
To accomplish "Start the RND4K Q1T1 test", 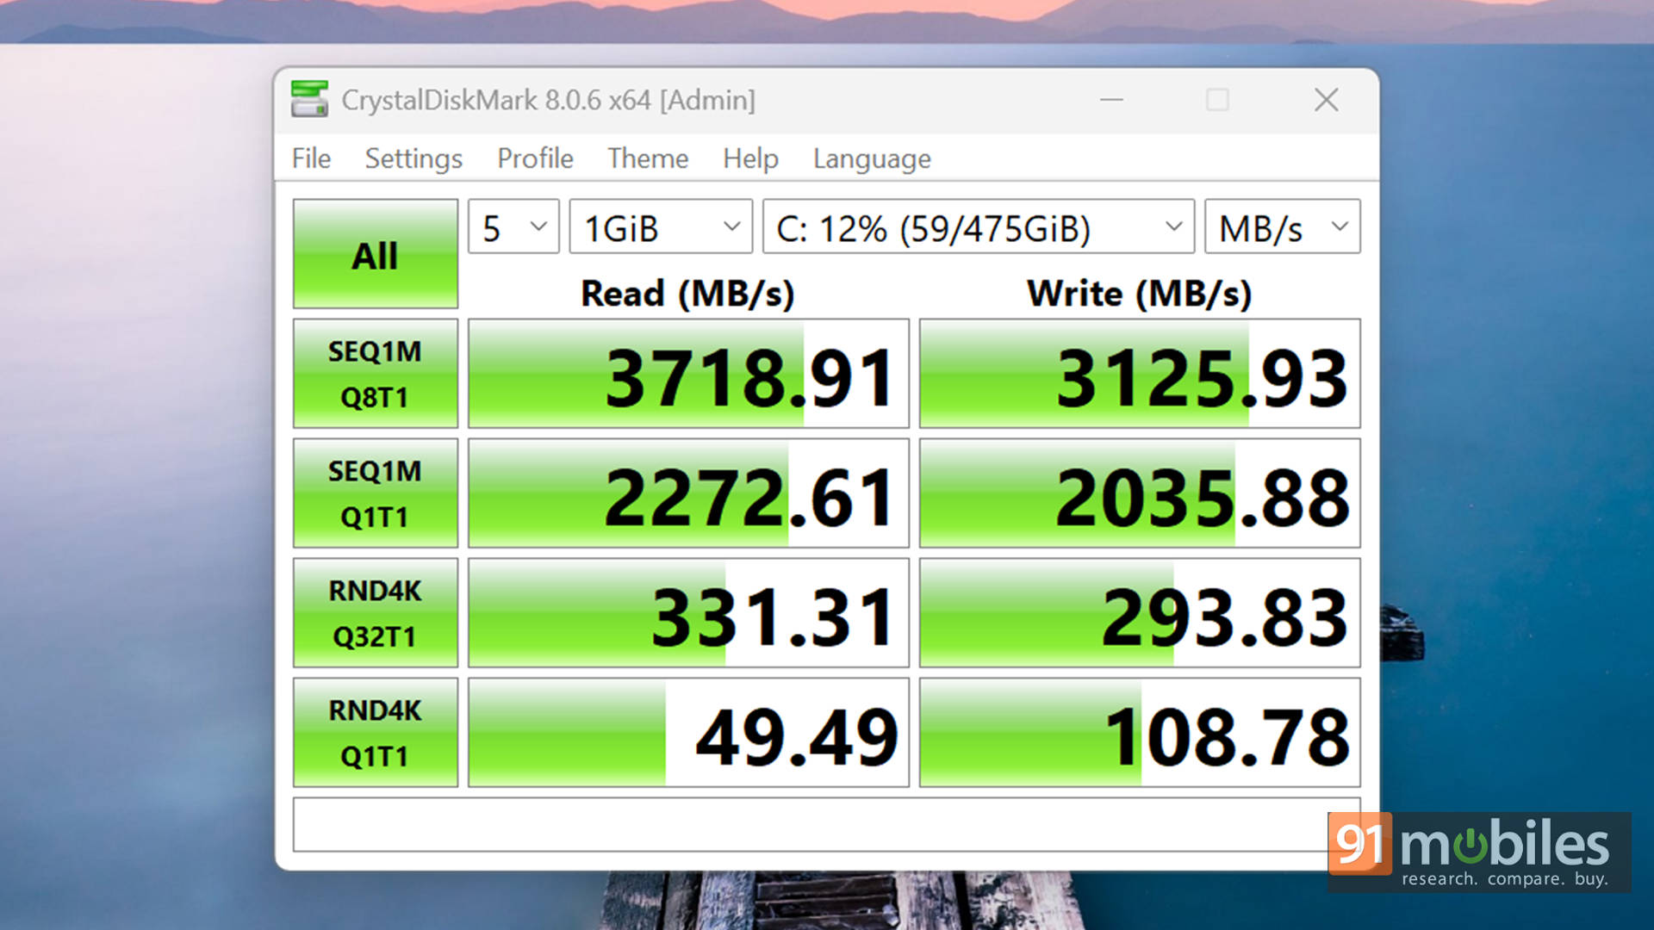I will coord(375,733).
